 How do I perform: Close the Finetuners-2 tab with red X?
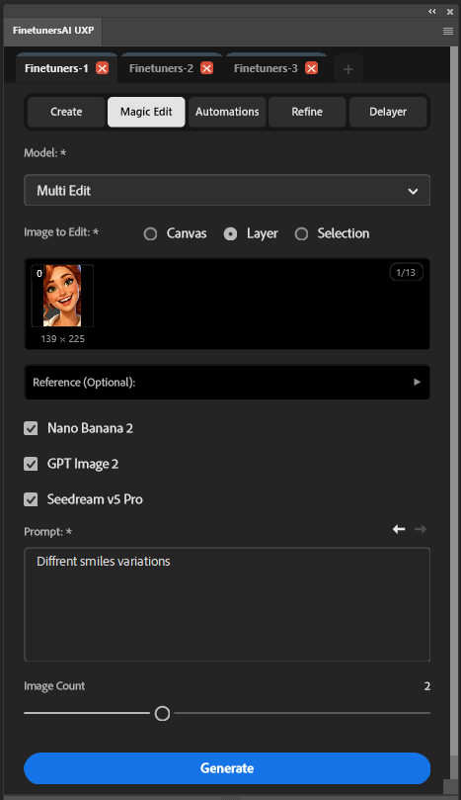[207, 68]
